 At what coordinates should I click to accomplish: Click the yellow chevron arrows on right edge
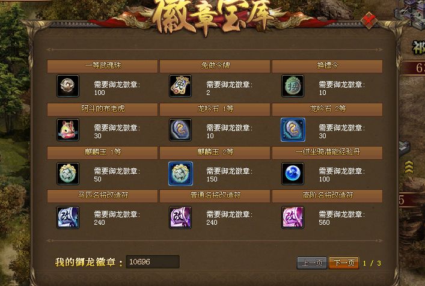click(409, 167)
